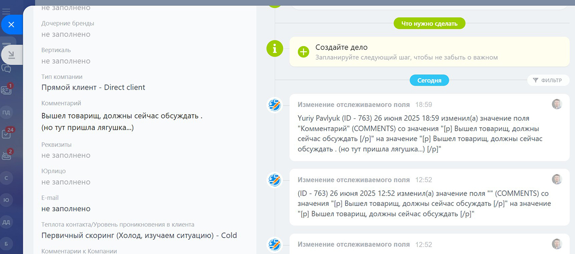This screenshot has width=575, height=254.
Task: Open the robot icon with badge 2
Action: (x=6, y=156)
